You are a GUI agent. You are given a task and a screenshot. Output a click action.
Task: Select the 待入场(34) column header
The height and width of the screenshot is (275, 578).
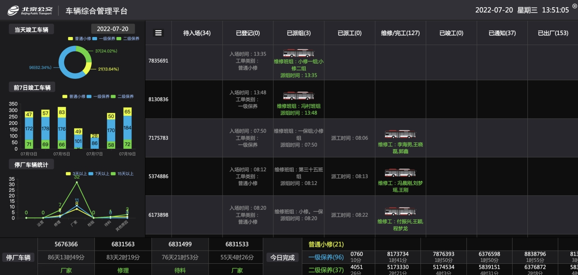[197, 33]
